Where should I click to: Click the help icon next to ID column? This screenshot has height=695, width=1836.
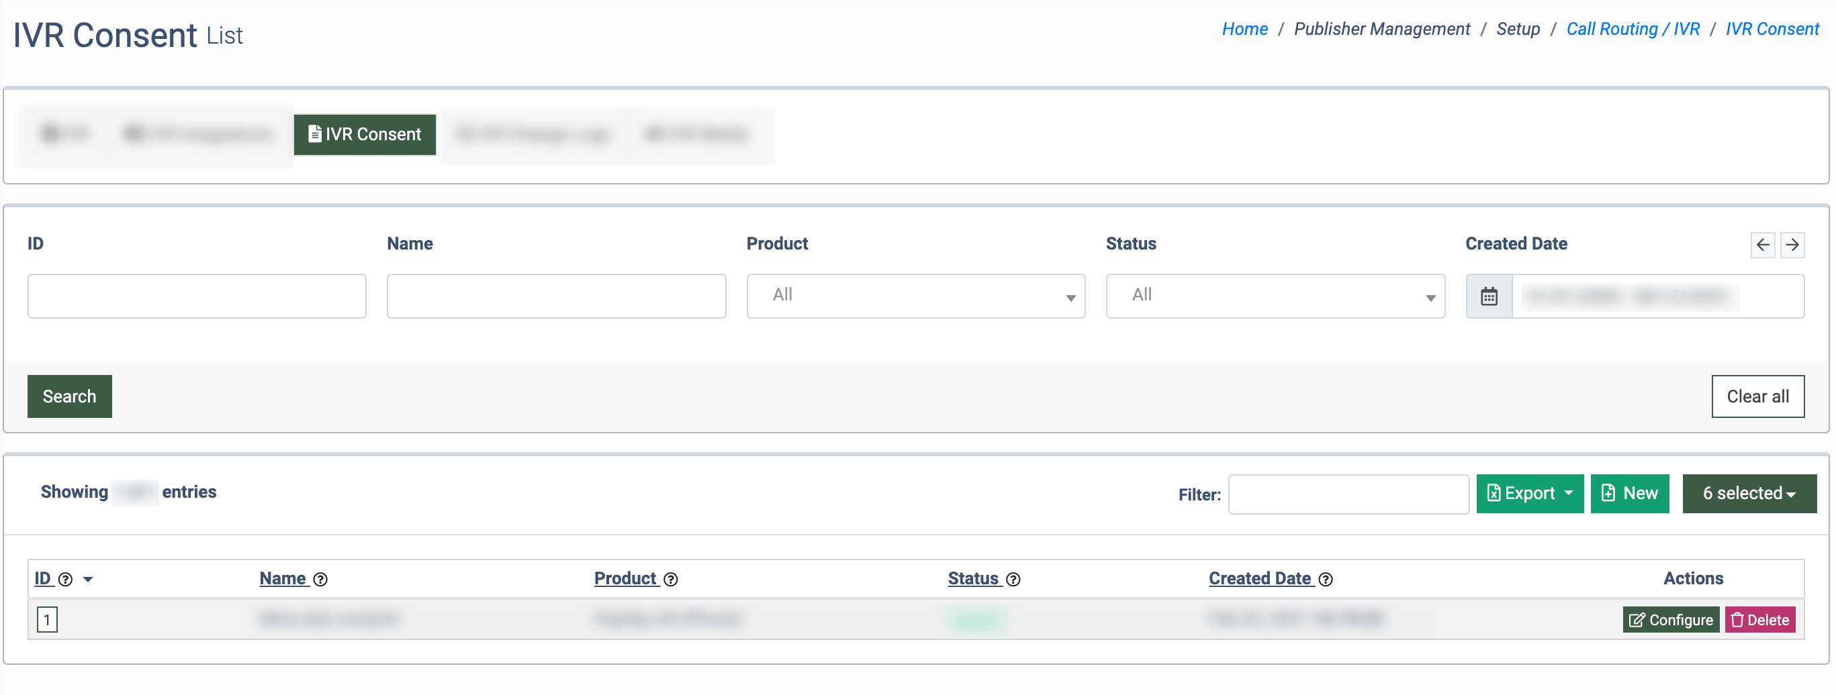pyautogui.click(x=66, y=580)
